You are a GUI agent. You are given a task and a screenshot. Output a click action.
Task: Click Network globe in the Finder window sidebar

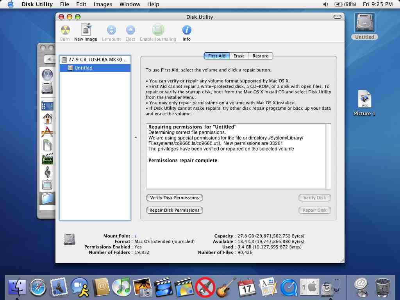coord(47,75)
